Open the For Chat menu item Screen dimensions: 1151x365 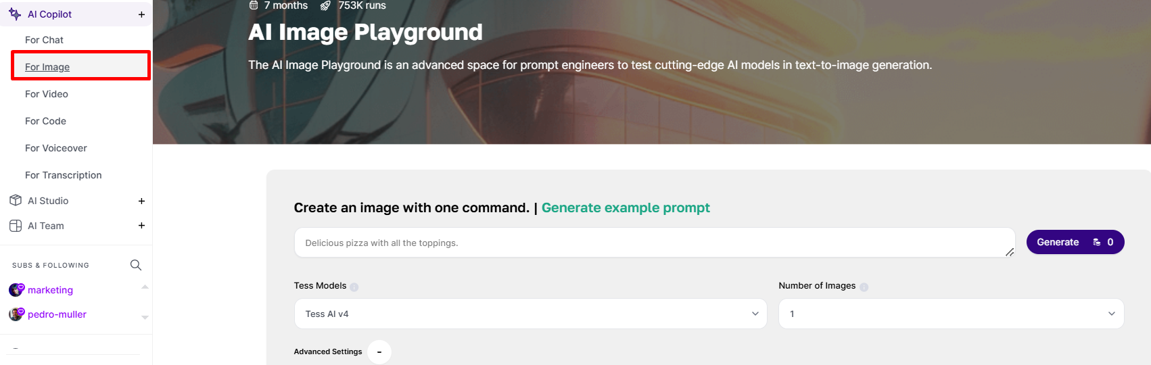pos(44,40)
